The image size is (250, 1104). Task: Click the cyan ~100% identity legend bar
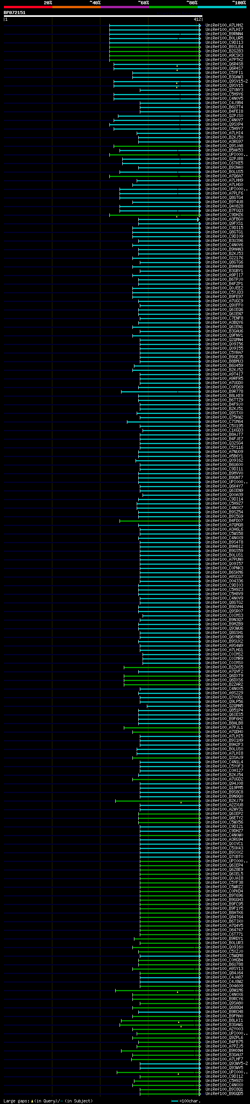[x=222, y=7]
